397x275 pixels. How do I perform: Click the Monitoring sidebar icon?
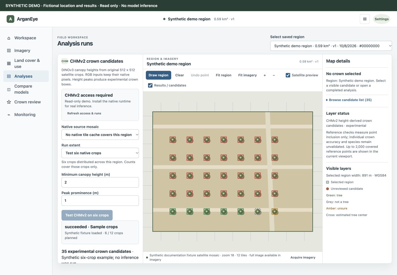click(9, 115)
